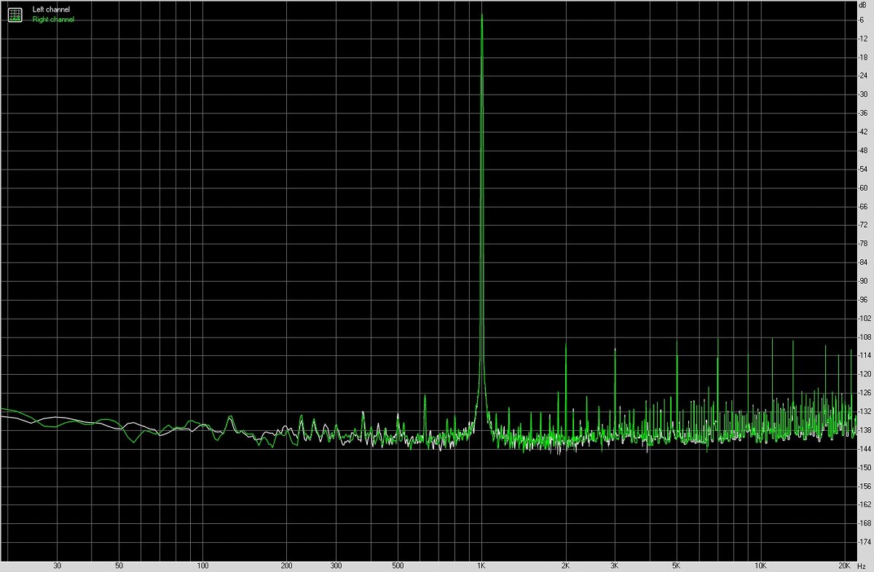Click the "10K" frequency axis label
Viewport: 874px width, 572px height.
[761, 566]
